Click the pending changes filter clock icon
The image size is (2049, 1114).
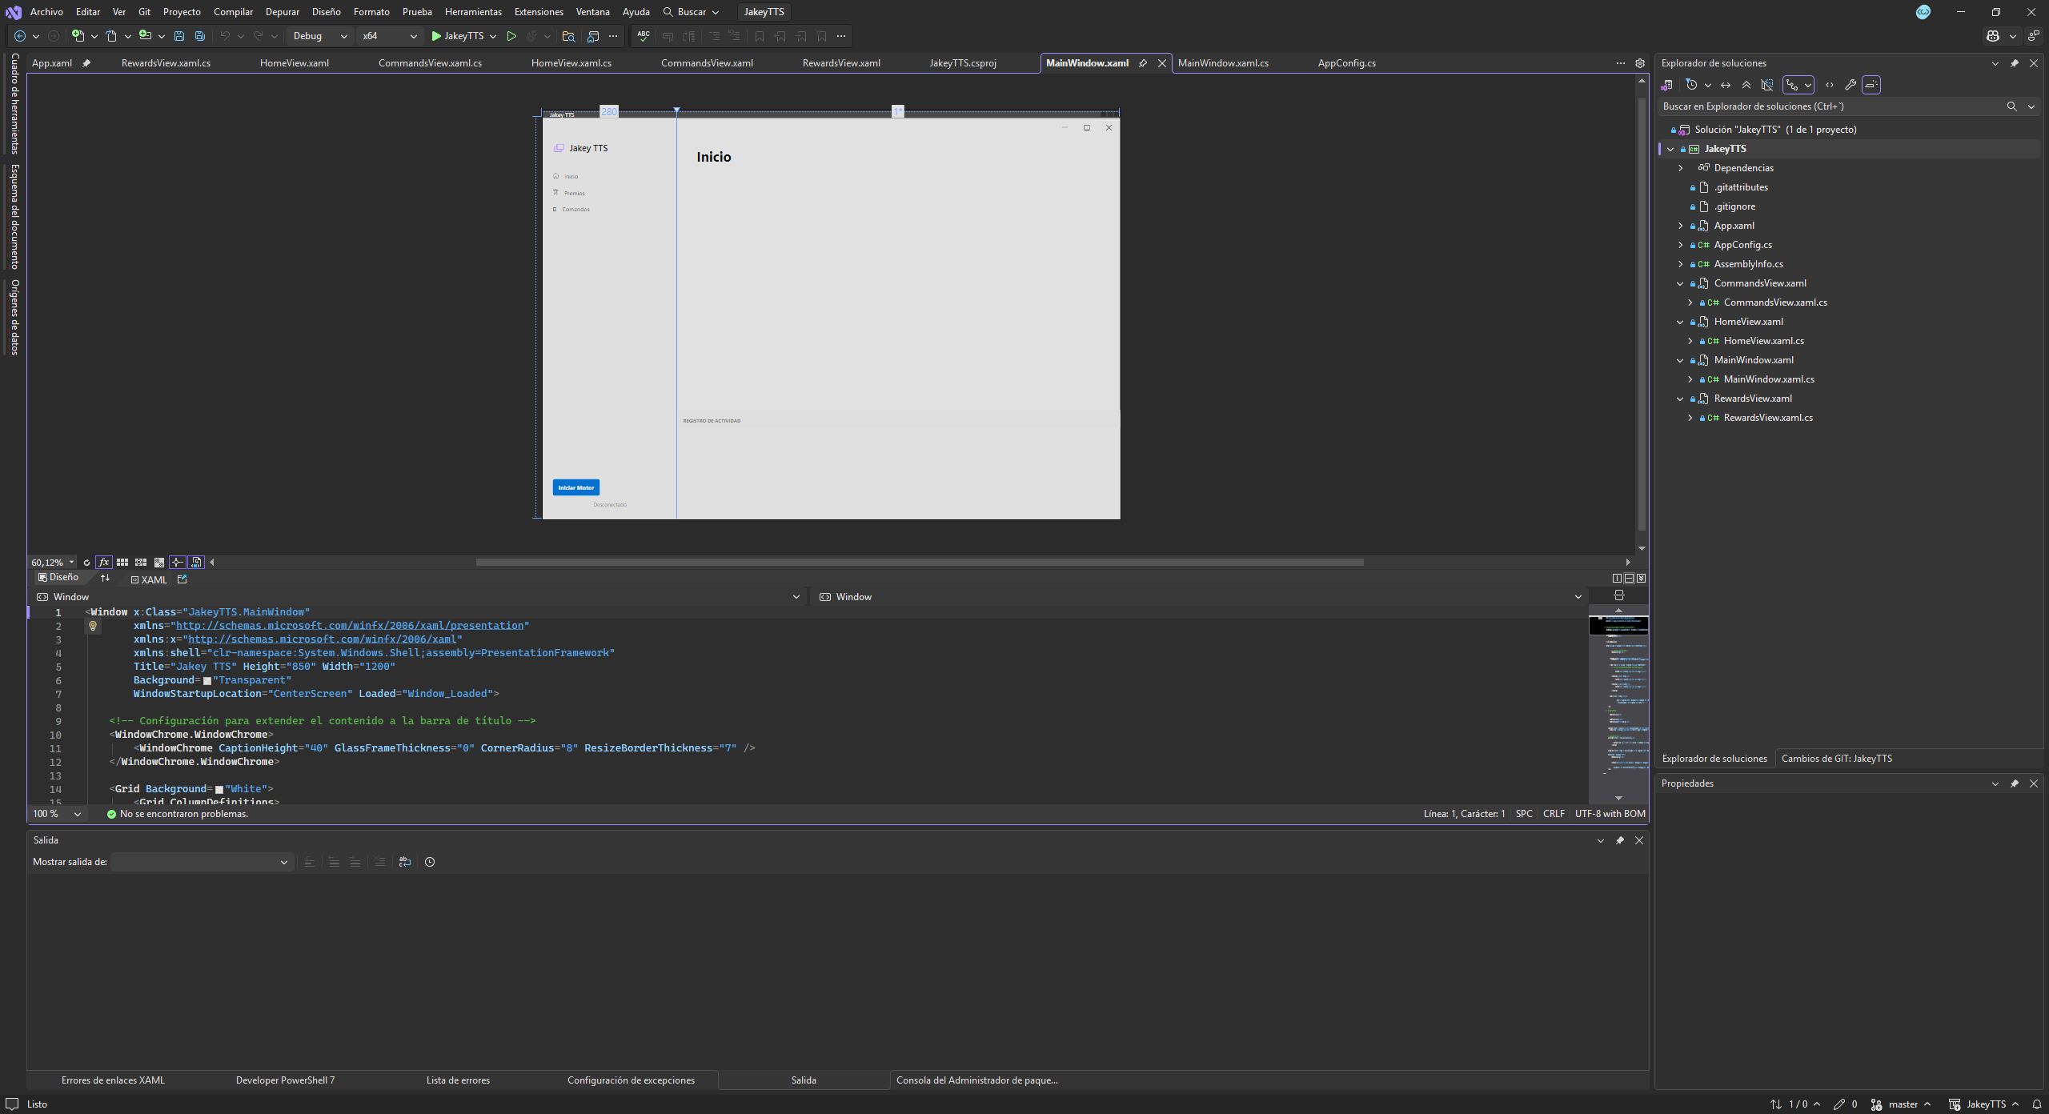[1691, 85]
